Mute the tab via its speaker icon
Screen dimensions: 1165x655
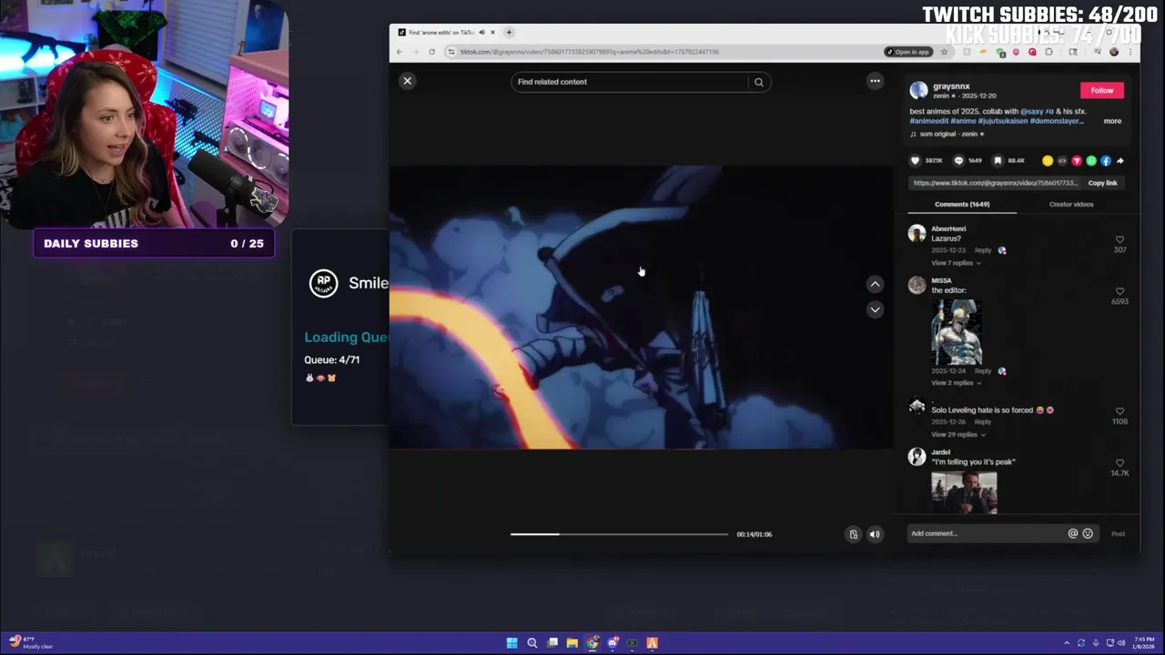click(481, 33)
